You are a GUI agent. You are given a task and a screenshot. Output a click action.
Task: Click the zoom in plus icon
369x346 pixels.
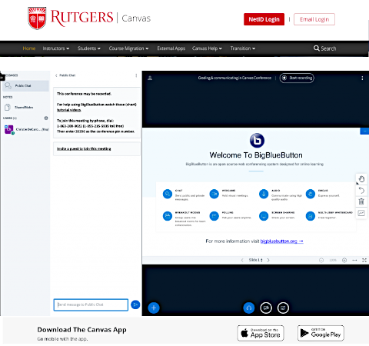point(344,260)
